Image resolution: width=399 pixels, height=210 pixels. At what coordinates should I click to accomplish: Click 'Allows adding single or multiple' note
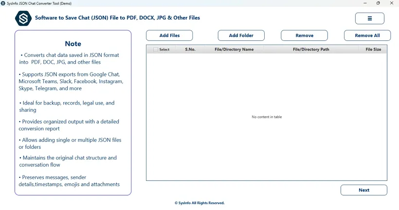tap(70, 143)
